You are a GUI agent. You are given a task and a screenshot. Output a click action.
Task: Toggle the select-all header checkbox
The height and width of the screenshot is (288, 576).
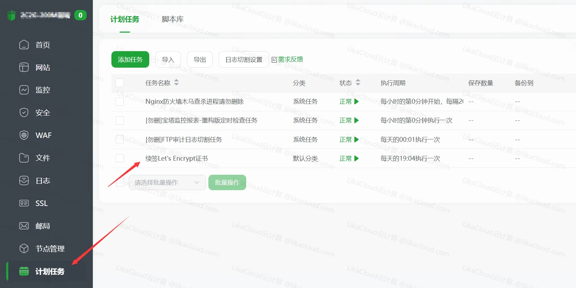[120, 83]
